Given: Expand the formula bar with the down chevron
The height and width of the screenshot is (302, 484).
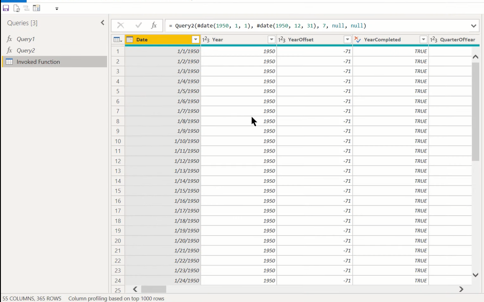Looking at the screenshot, I should click(473, 26).
